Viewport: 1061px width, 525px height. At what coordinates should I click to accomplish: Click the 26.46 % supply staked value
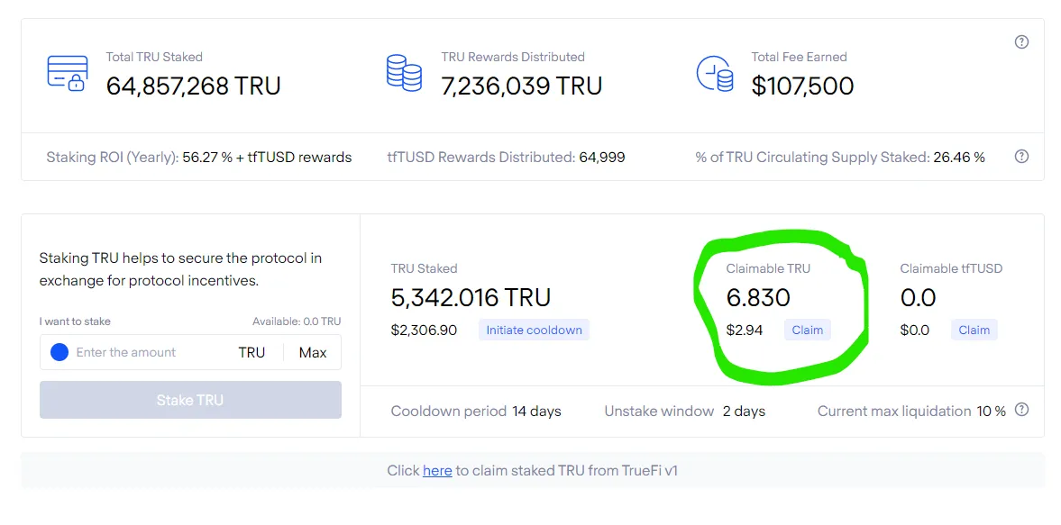[x=959, y=158]
